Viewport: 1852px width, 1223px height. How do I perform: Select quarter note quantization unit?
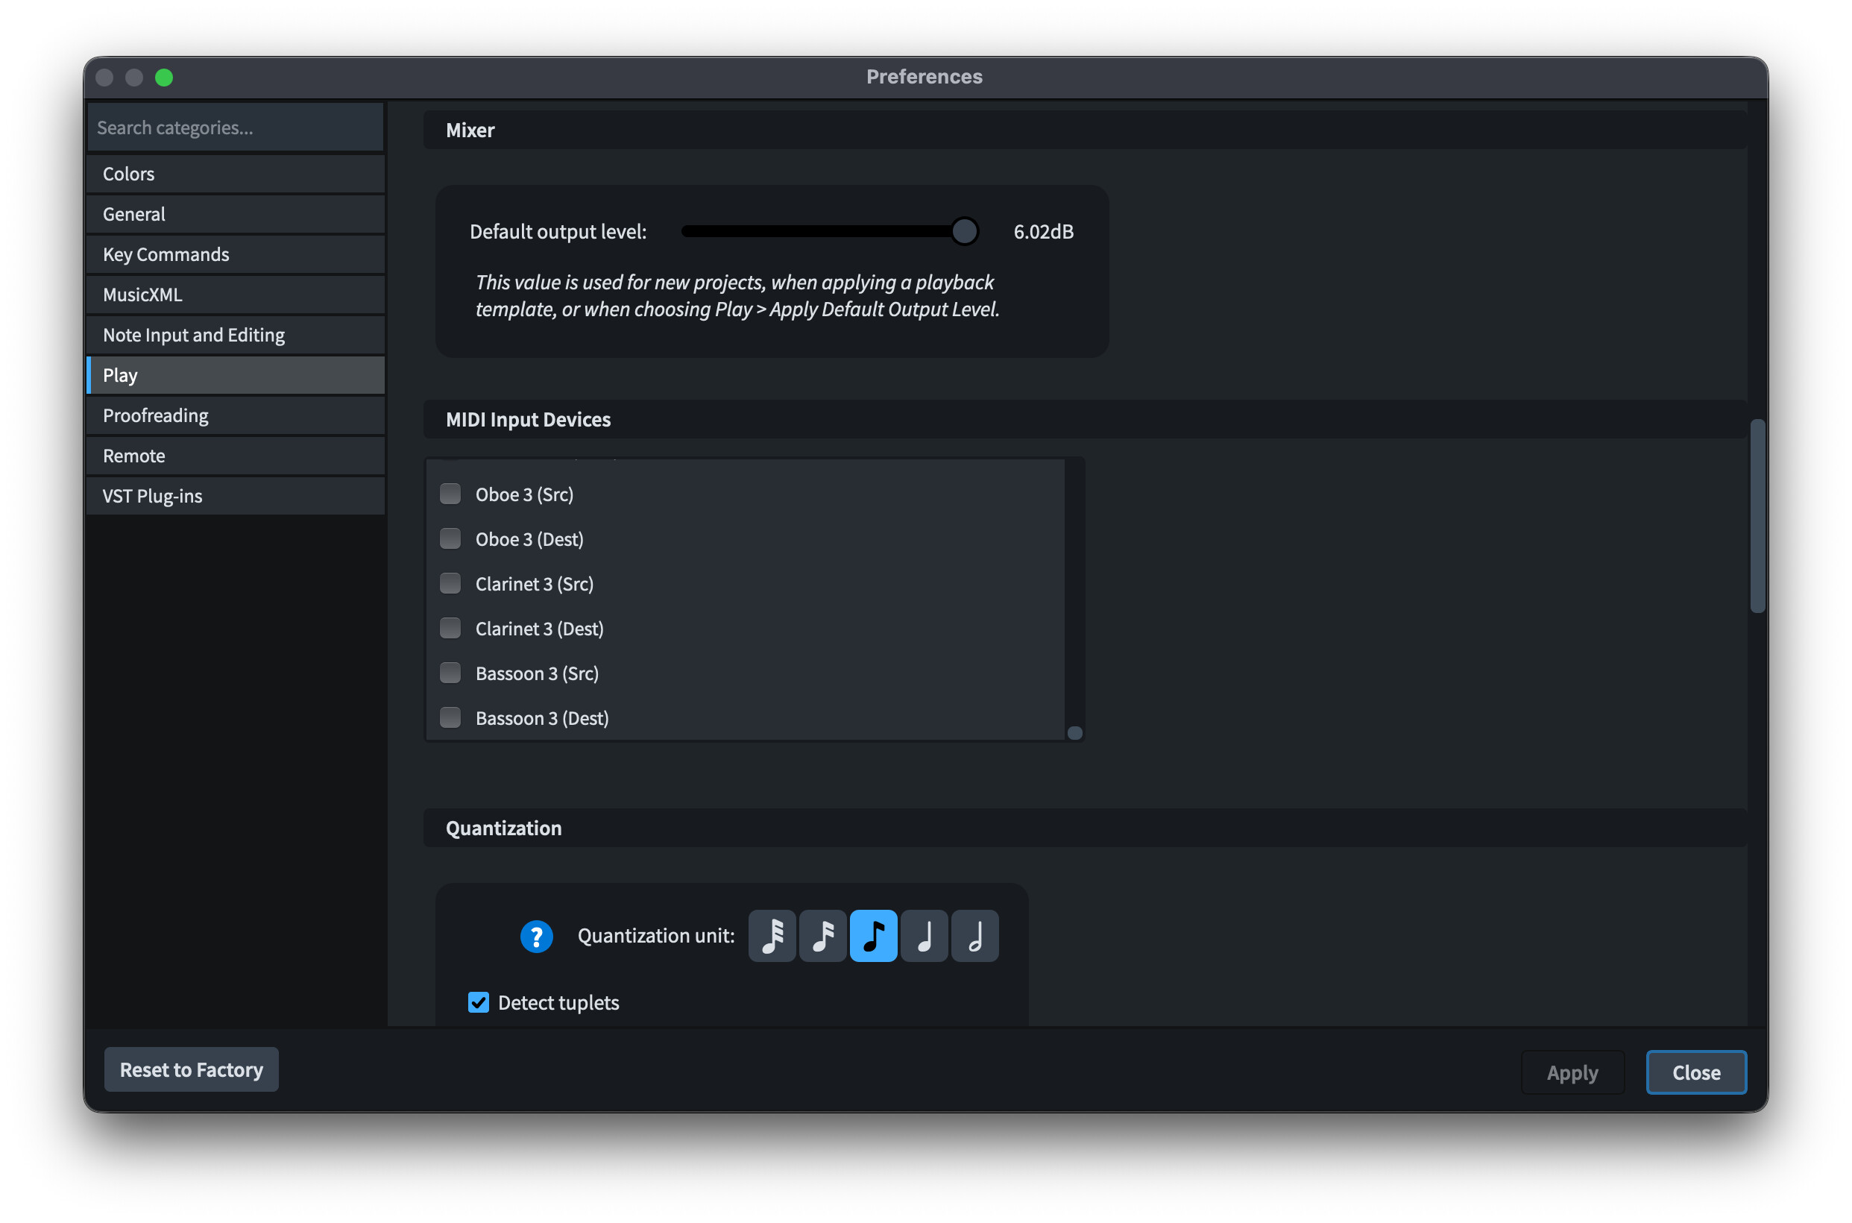pyautogui.click(x=924, y=935)
